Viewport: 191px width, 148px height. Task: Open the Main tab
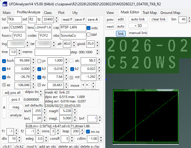[x=7, y=13]
